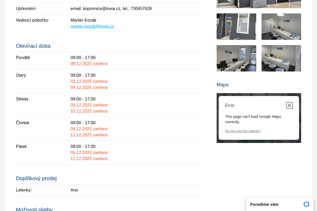
Task: Click the Marián Kozák name
Action: click(x=83, y=20)
